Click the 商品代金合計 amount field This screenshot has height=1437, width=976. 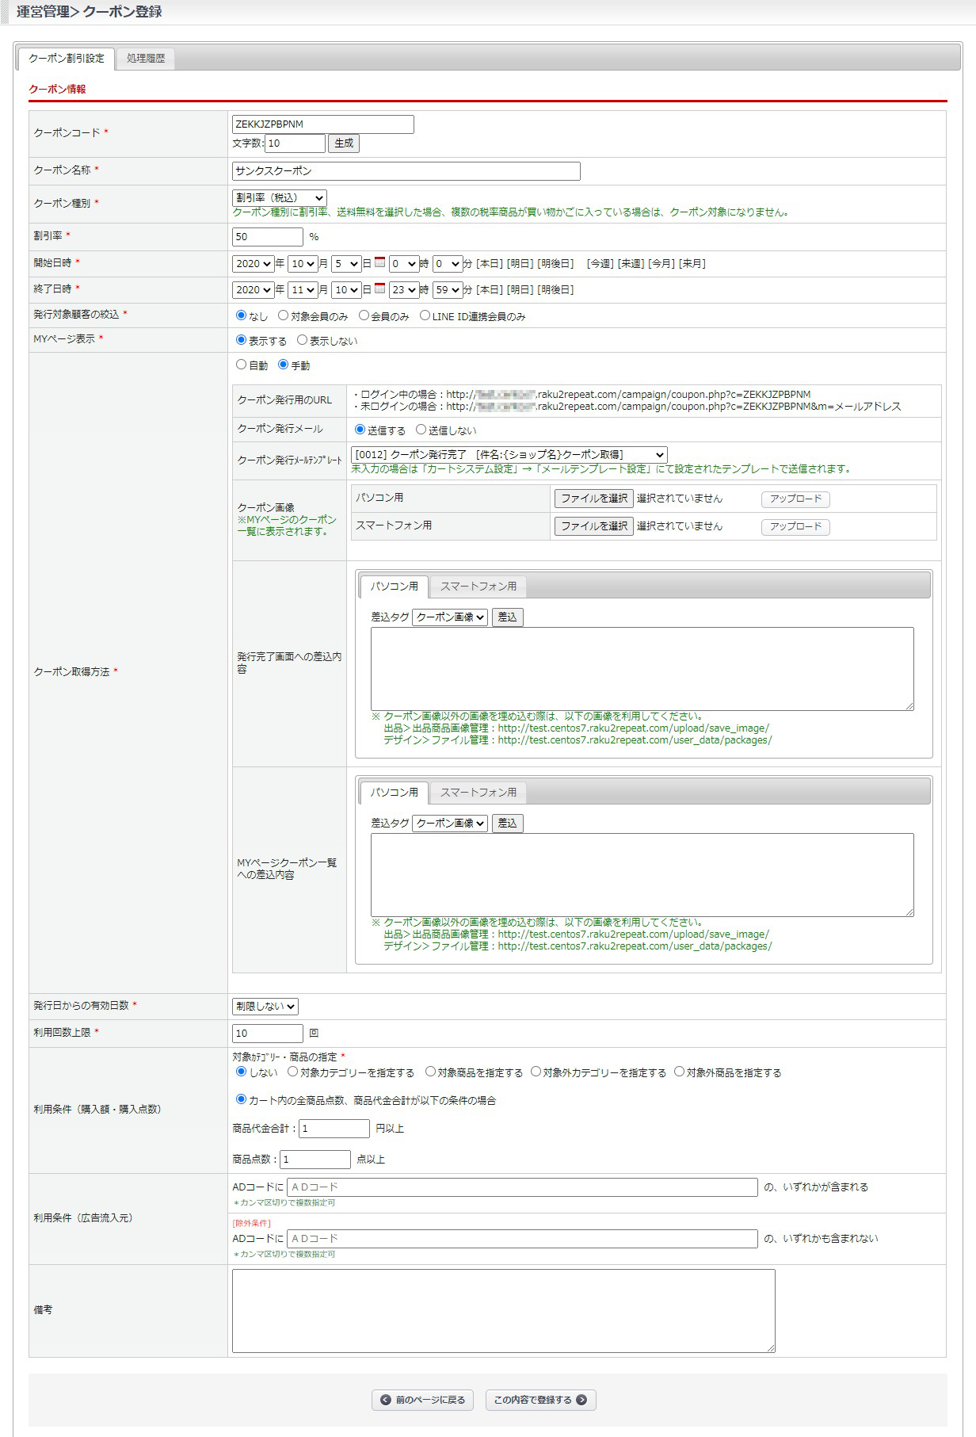[334, 1129]
